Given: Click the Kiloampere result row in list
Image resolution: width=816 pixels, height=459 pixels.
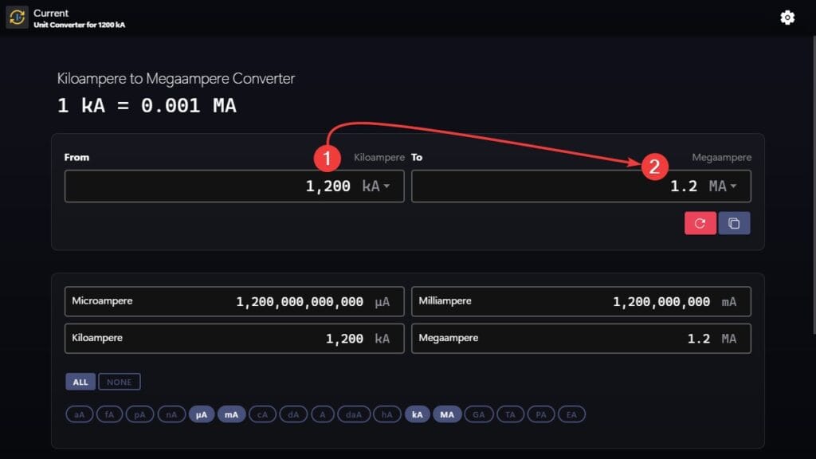Looking at the screenshot, I should click(x=234, y=338).
